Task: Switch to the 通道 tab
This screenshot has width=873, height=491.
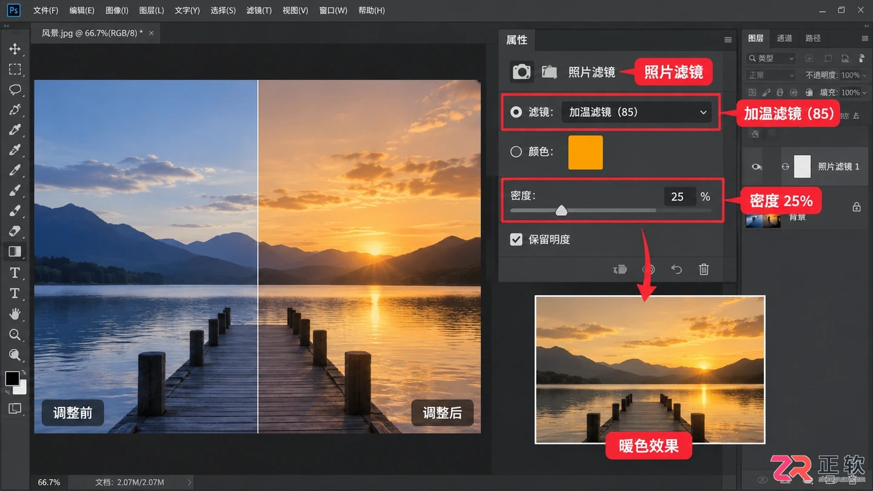Action: (784, 38)
